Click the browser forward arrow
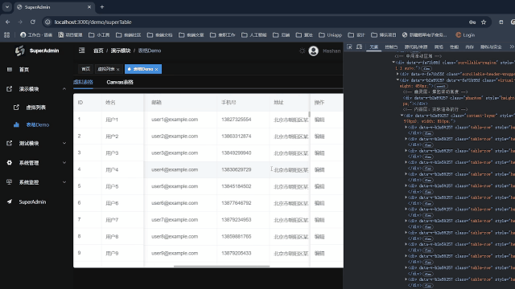 (20, 22)
